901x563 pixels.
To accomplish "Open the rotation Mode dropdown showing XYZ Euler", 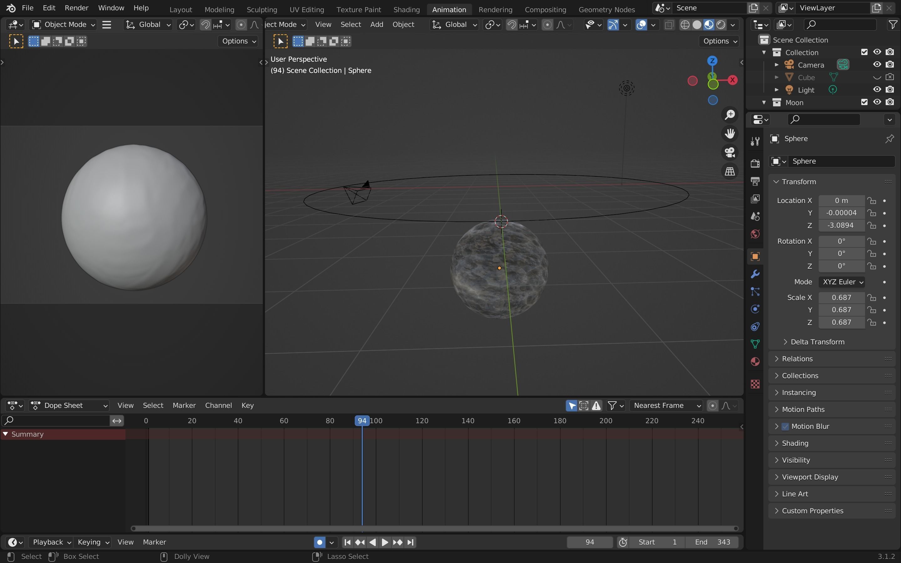I will (x=842, y=282).
